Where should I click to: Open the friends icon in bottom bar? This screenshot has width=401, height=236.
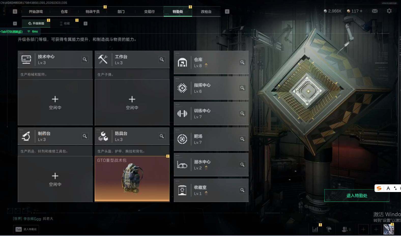[x=345, y=229]
